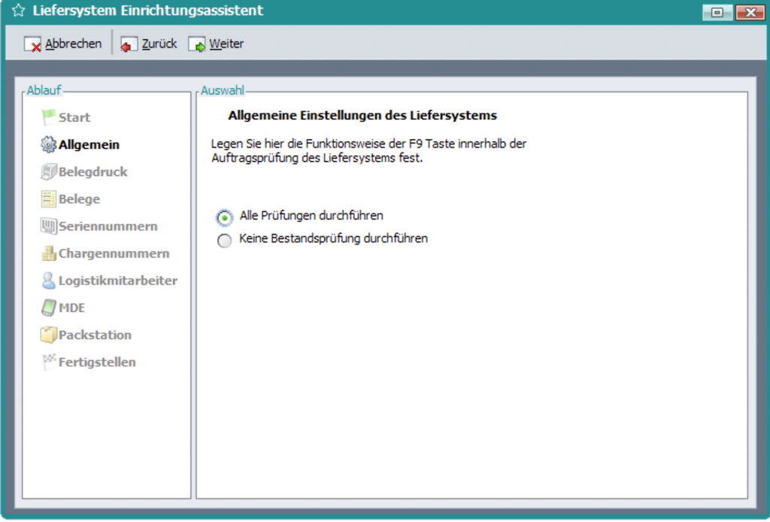
Task: Open the Belegdruck step label
Action: (93, 172)
